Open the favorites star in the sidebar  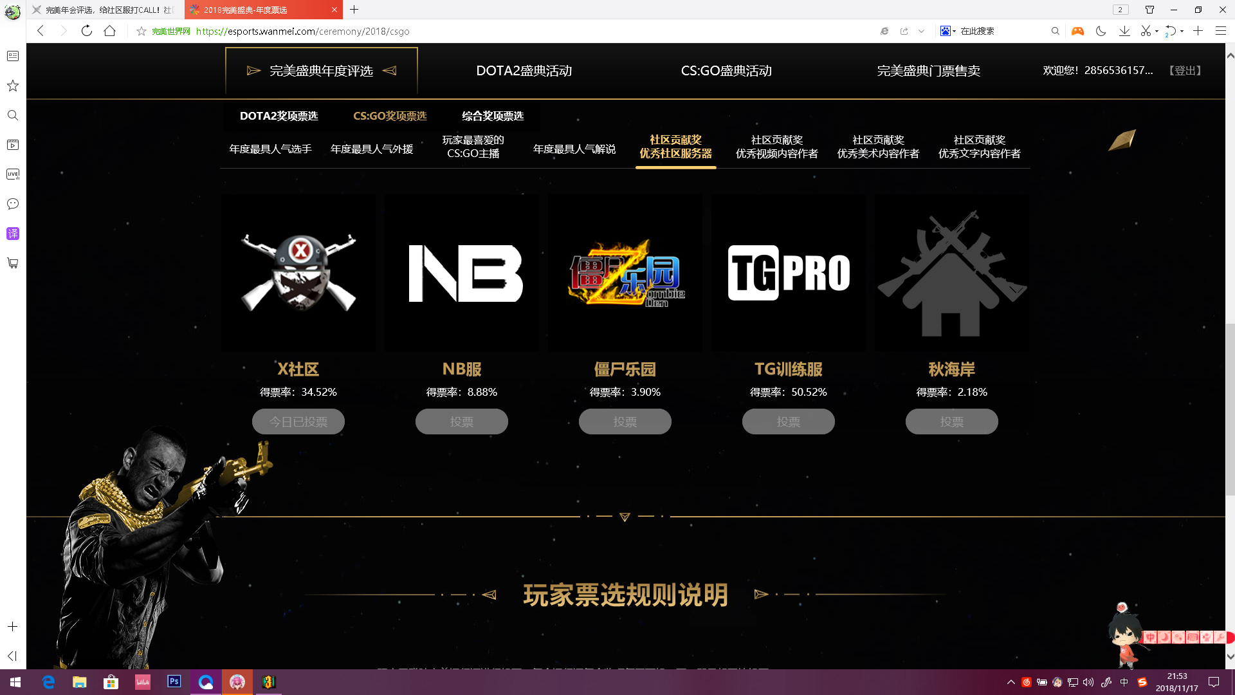pos(12,86)
